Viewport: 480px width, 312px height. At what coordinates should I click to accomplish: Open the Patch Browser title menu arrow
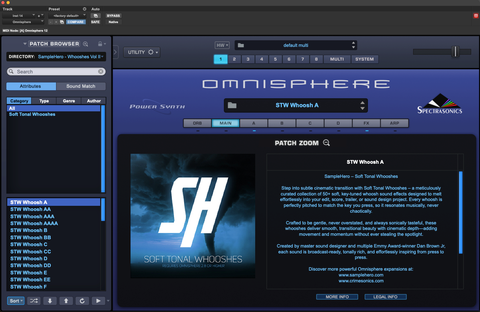tap(25, 44)
